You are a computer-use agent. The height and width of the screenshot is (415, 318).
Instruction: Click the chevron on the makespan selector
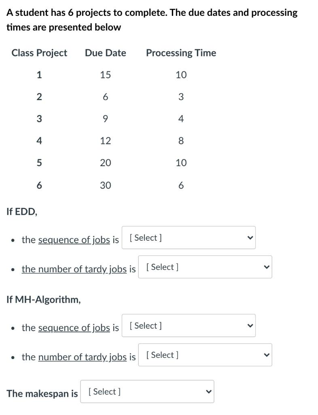[208, 391]
